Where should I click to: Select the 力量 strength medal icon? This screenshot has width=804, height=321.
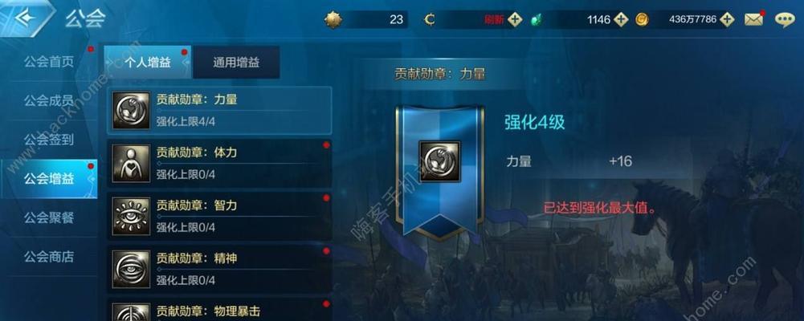pyautogui.click(x=131, y=110)
